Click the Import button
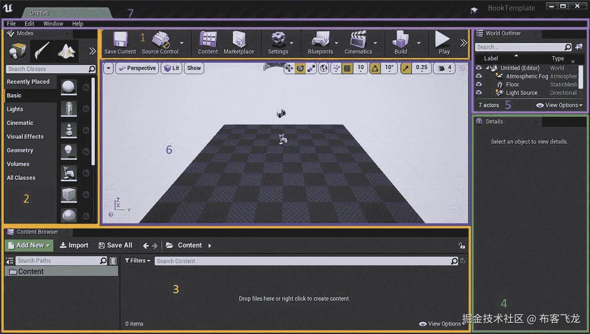This screenshot has height=334, width=590. [x=74, y=245]
